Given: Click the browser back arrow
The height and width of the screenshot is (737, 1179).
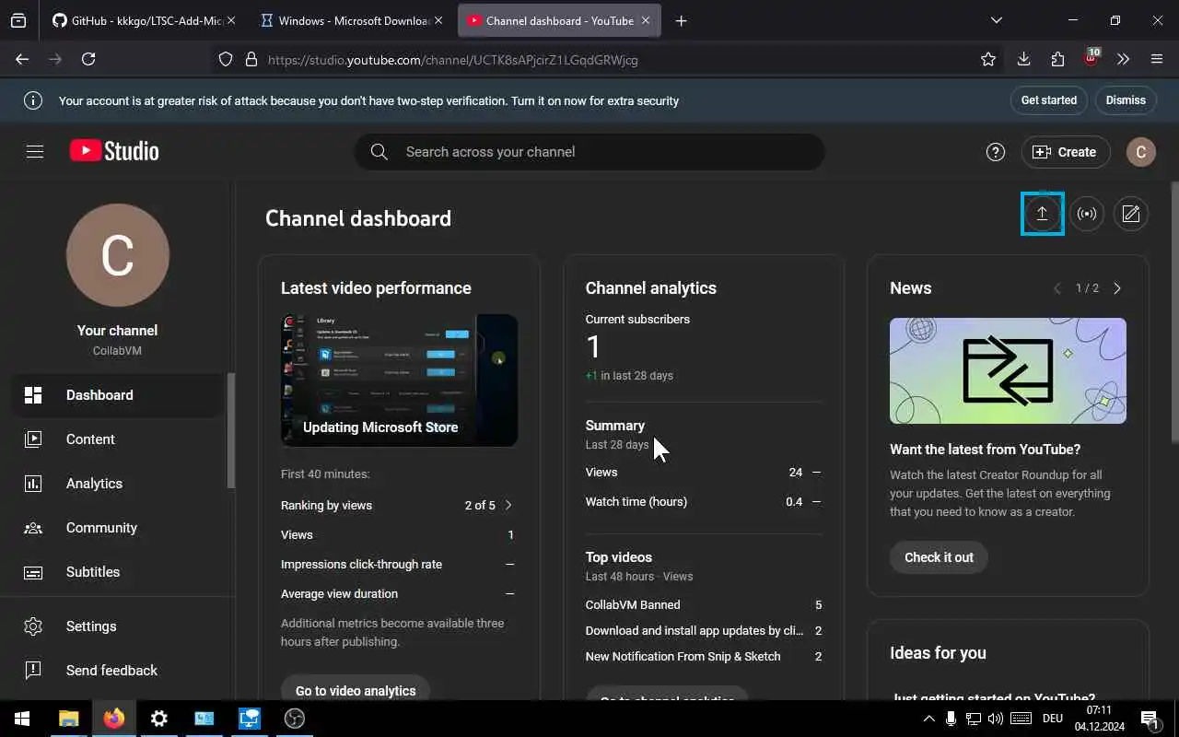Looking at the screenshot, I should (x=22, y=59).
